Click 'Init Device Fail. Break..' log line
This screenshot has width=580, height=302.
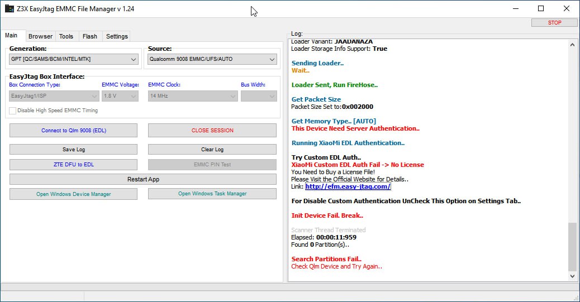click(x=327, y=215)
